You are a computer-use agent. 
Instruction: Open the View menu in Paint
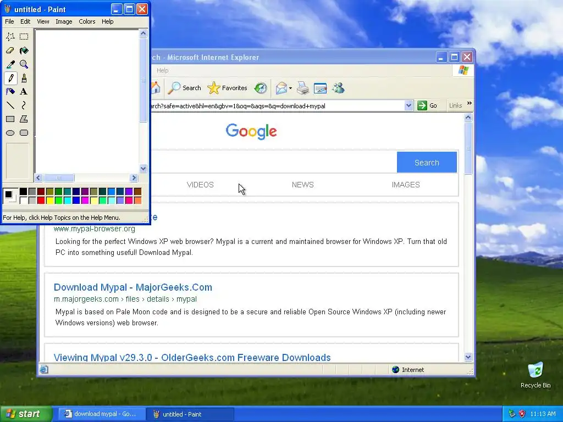point(43,21)
